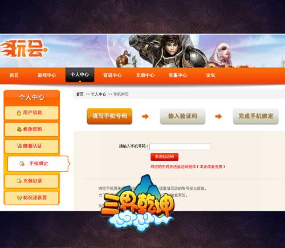Click the 个人中心 breadcrumb link
The image size is (285, 248).
[99, 94]
